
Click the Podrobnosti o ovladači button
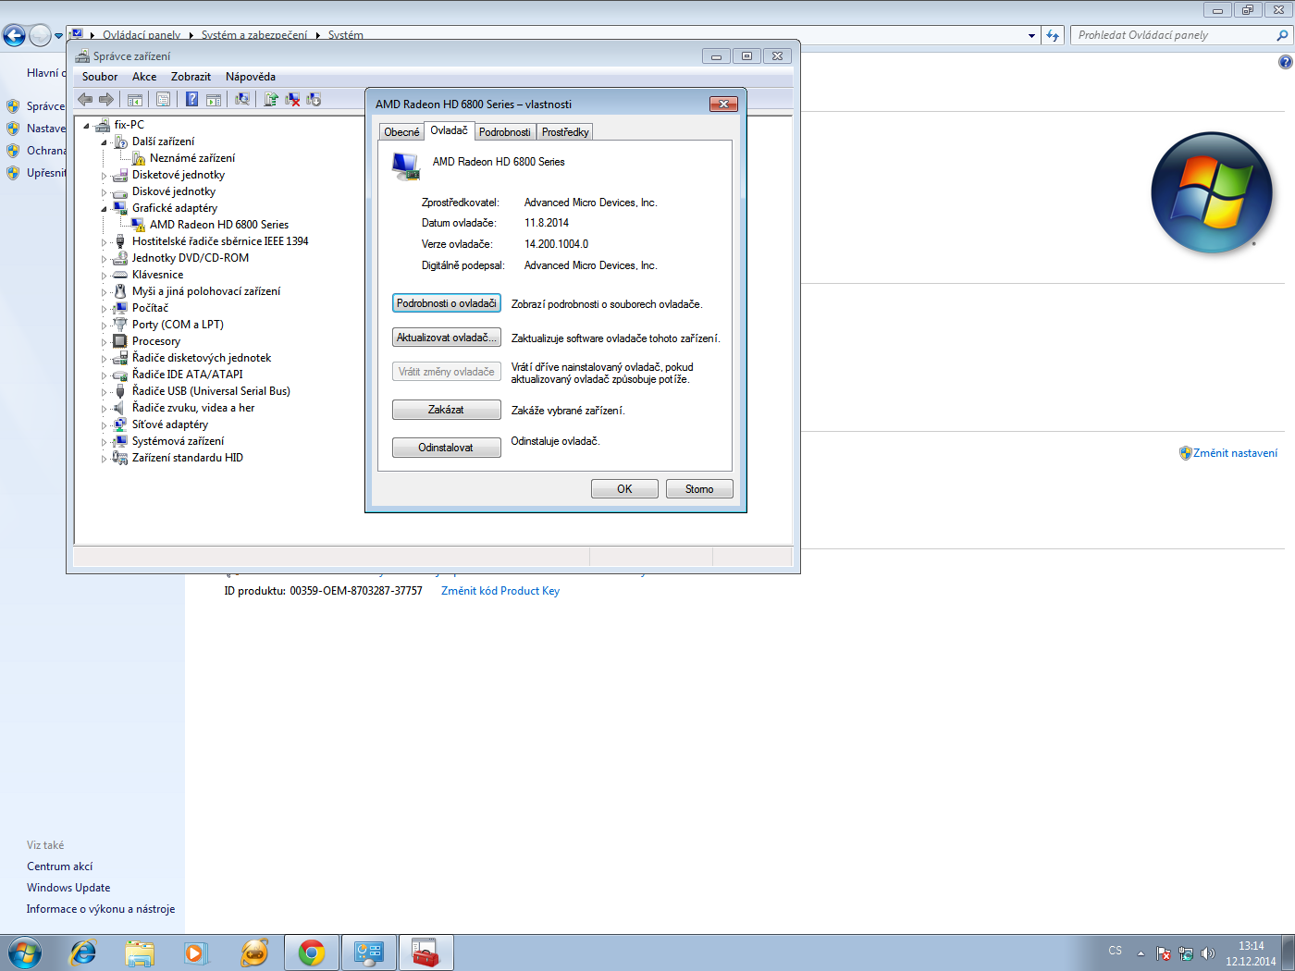point(447,303)
